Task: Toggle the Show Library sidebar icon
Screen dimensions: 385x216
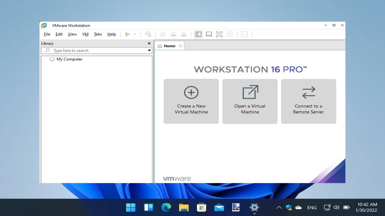Action: point(199,34)
